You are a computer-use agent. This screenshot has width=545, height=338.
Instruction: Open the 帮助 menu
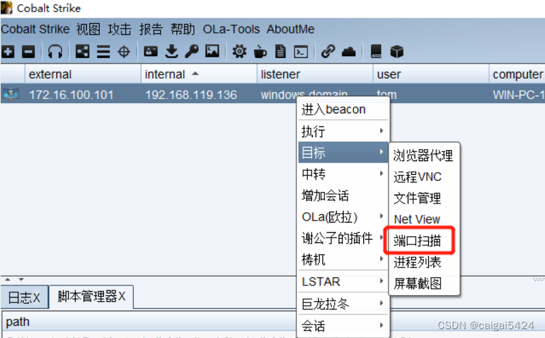[182, 29]
